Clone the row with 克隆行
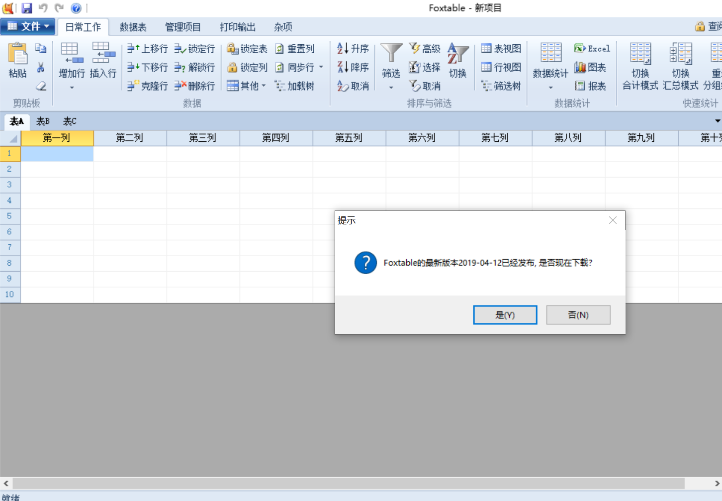722x501 pixels. tap(147, 86)
